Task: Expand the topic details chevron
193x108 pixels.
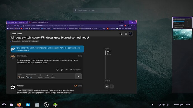Action: pos(78,76)
